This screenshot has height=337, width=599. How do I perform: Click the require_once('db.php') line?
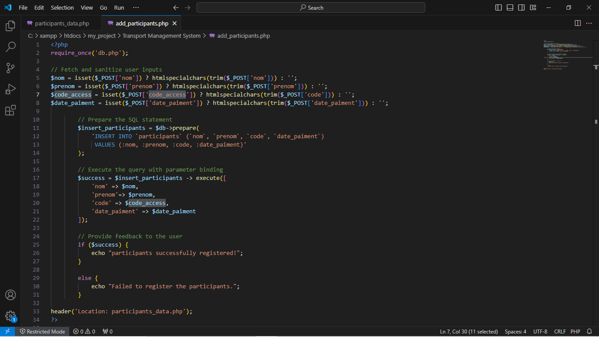click(x=89, y=53)
